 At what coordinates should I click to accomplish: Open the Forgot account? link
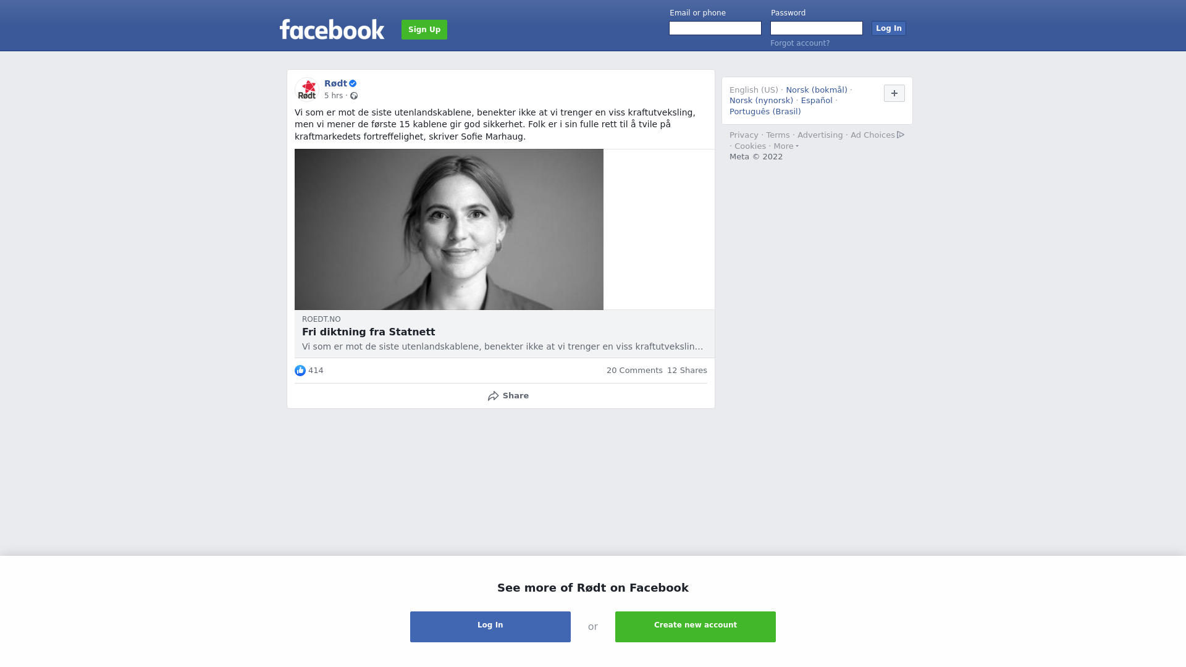[x=800, y=43]
